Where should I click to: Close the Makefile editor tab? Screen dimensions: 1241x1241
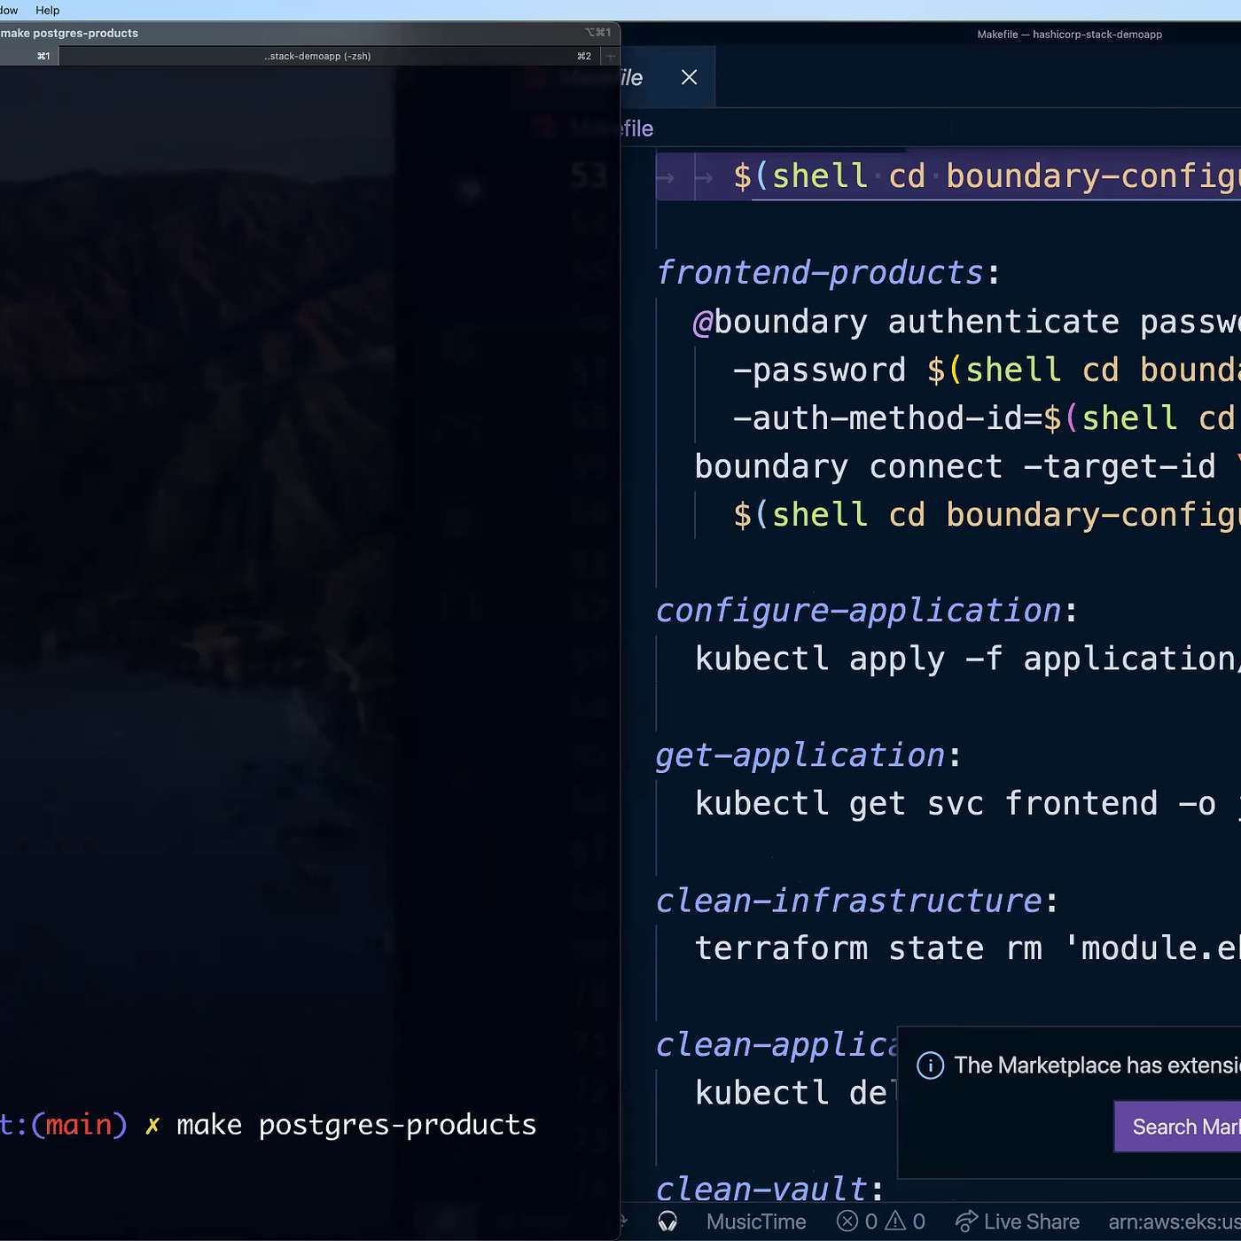pyautogui.click(x=689, y=77)
